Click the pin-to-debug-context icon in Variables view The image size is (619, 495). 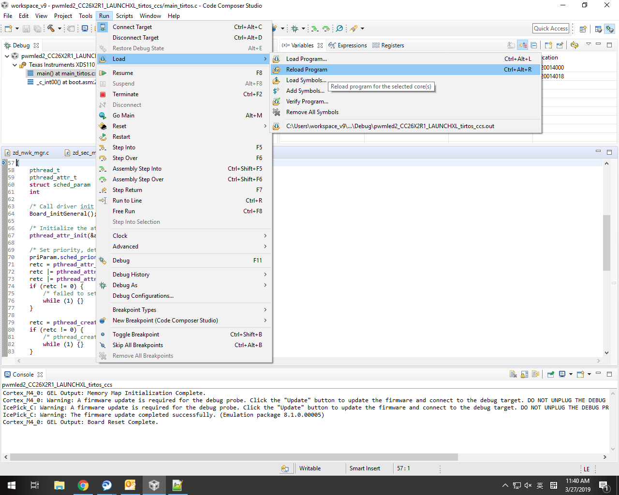(560, 45)
